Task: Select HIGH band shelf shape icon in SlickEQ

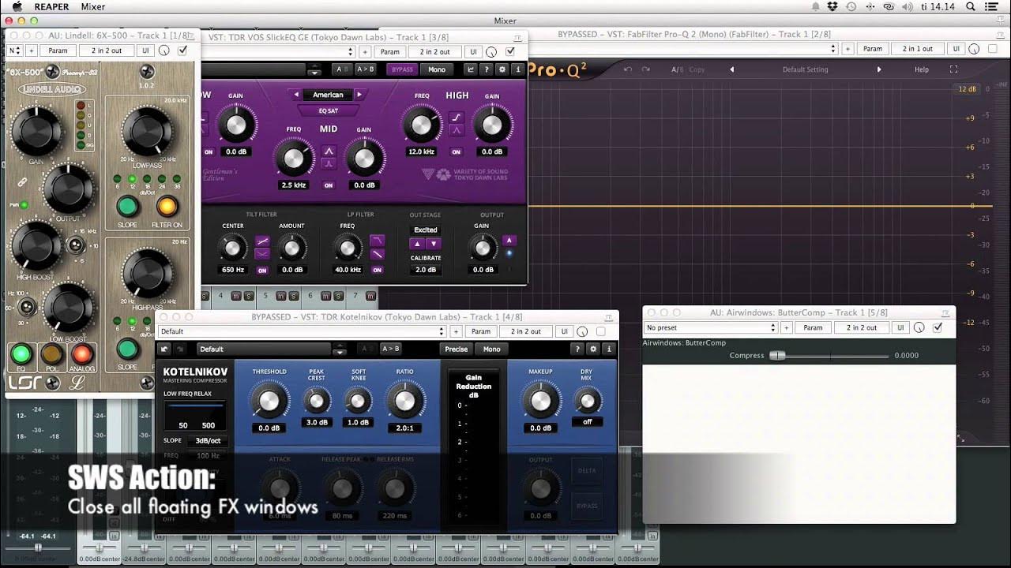Action: tap(456, 117)
